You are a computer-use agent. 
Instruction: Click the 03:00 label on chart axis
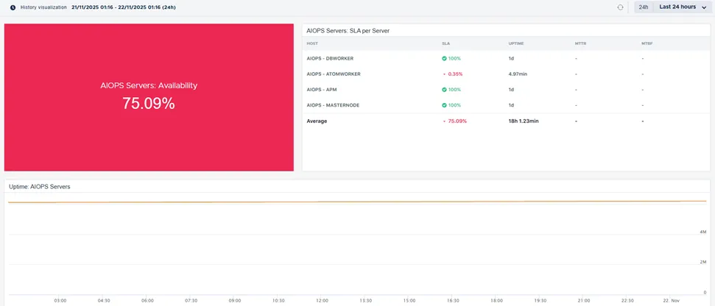click(x=60, y=301)
